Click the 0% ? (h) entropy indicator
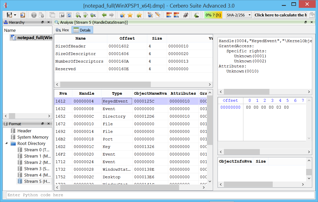Image resolution: width=318 pixels, height=202 pixels. coord(213,15)
